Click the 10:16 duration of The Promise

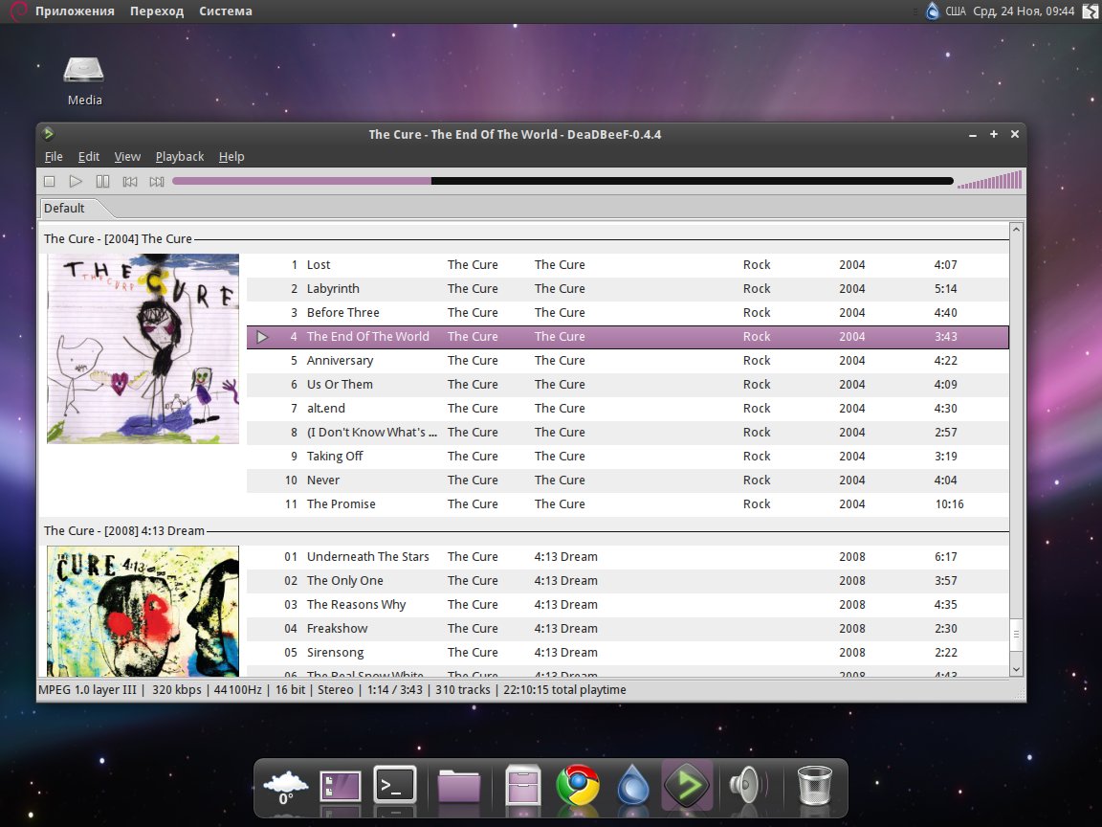[x=949, y=504]
